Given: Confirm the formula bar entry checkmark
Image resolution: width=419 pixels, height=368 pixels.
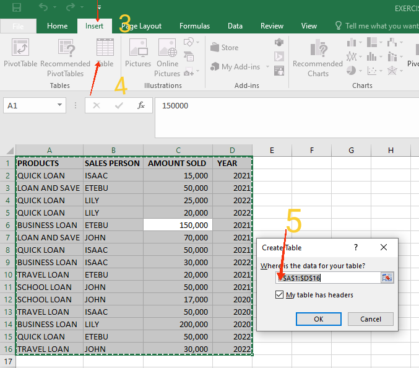Looking at the screenshot, I should pyautogui.click(x=119, y=105).
